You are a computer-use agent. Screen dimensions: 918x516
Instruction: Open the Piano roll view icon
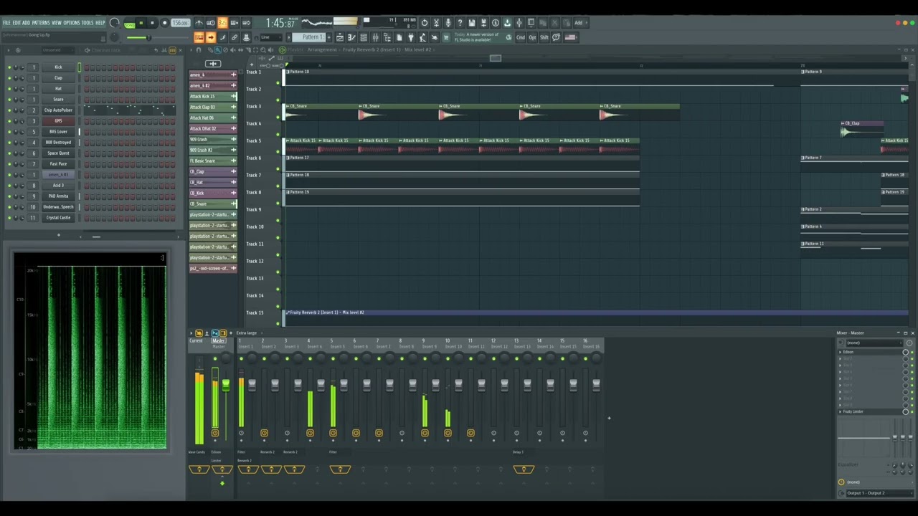click(x=351, y=37)
